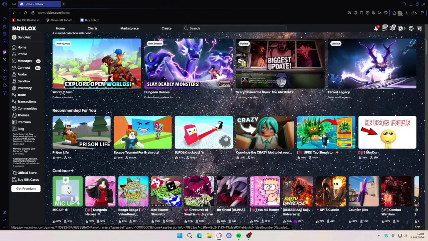Image resolution: width=428 pixels, height=241 pixels.
Task: Open Booga Booga game in Continue
Action: click(x=133, y=191)
